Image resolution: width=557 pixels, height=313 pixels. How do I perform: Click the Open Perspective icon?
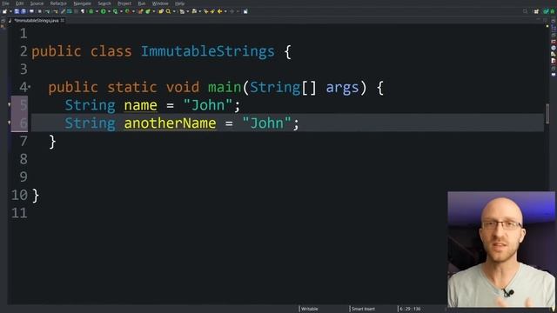click(536, 11)
